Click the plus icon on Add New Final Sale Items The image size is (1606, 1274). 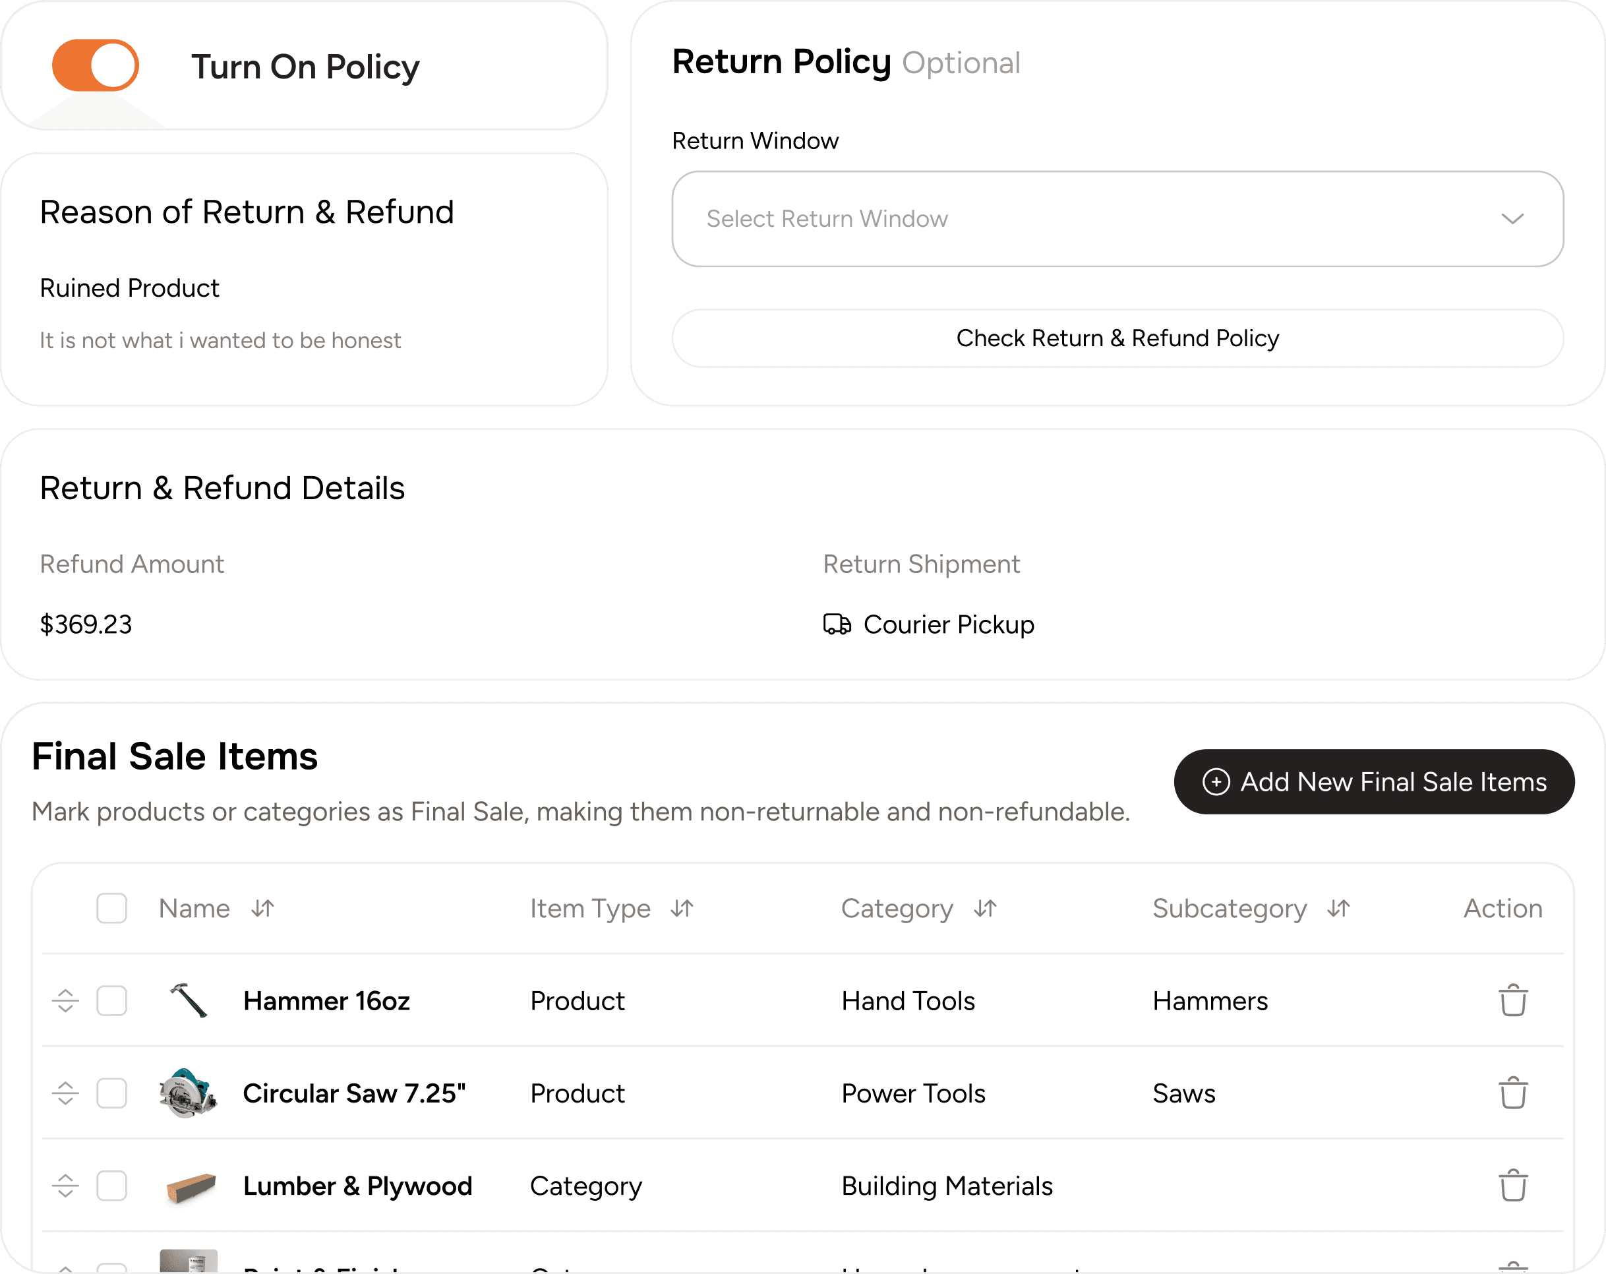tap(1216, 781)
